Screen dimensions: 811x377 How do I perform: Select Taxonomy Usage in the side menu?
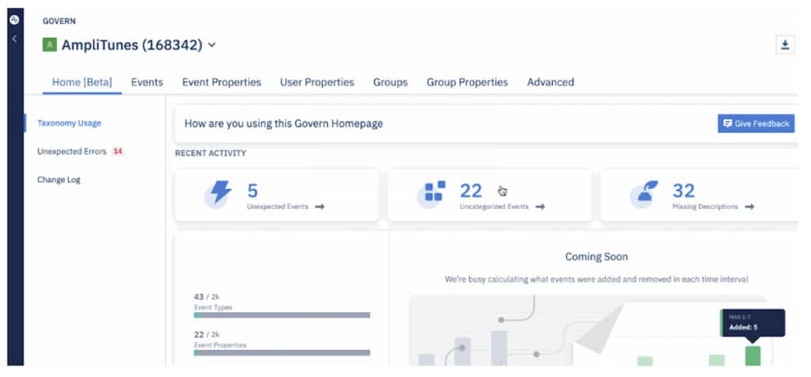(x=70, y=123)
